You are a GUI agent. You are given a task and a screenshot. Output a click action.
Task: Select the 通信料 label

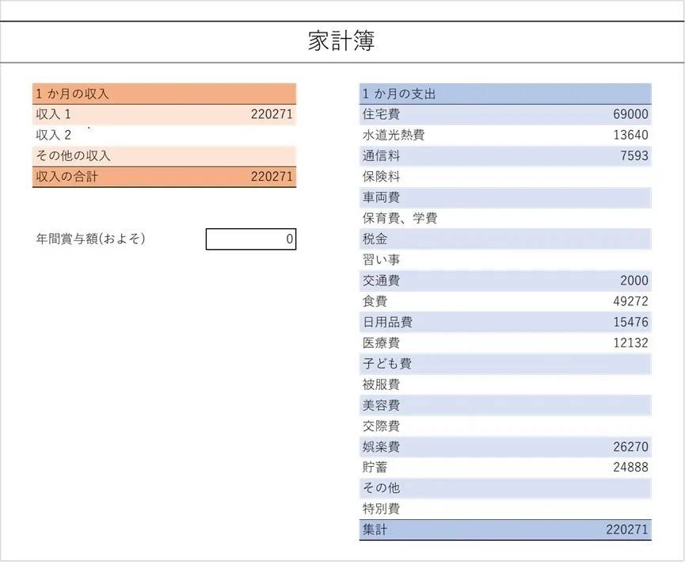(x=381, y=155)
